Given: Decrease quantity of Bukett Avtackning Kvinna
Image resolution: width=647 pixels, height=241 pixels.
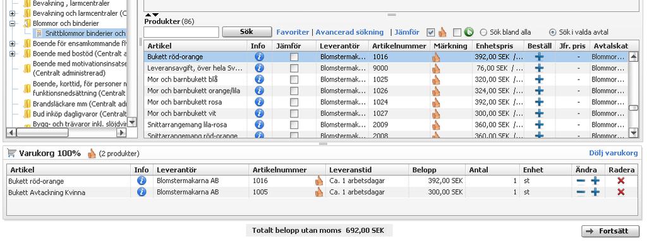Looking at the screenshot, I should [x=581, y=192].
